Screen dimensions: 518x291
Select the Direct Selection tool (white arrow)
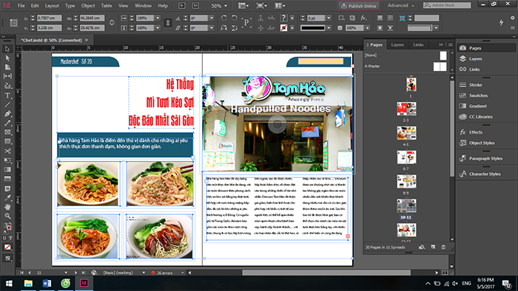point(7,58)
